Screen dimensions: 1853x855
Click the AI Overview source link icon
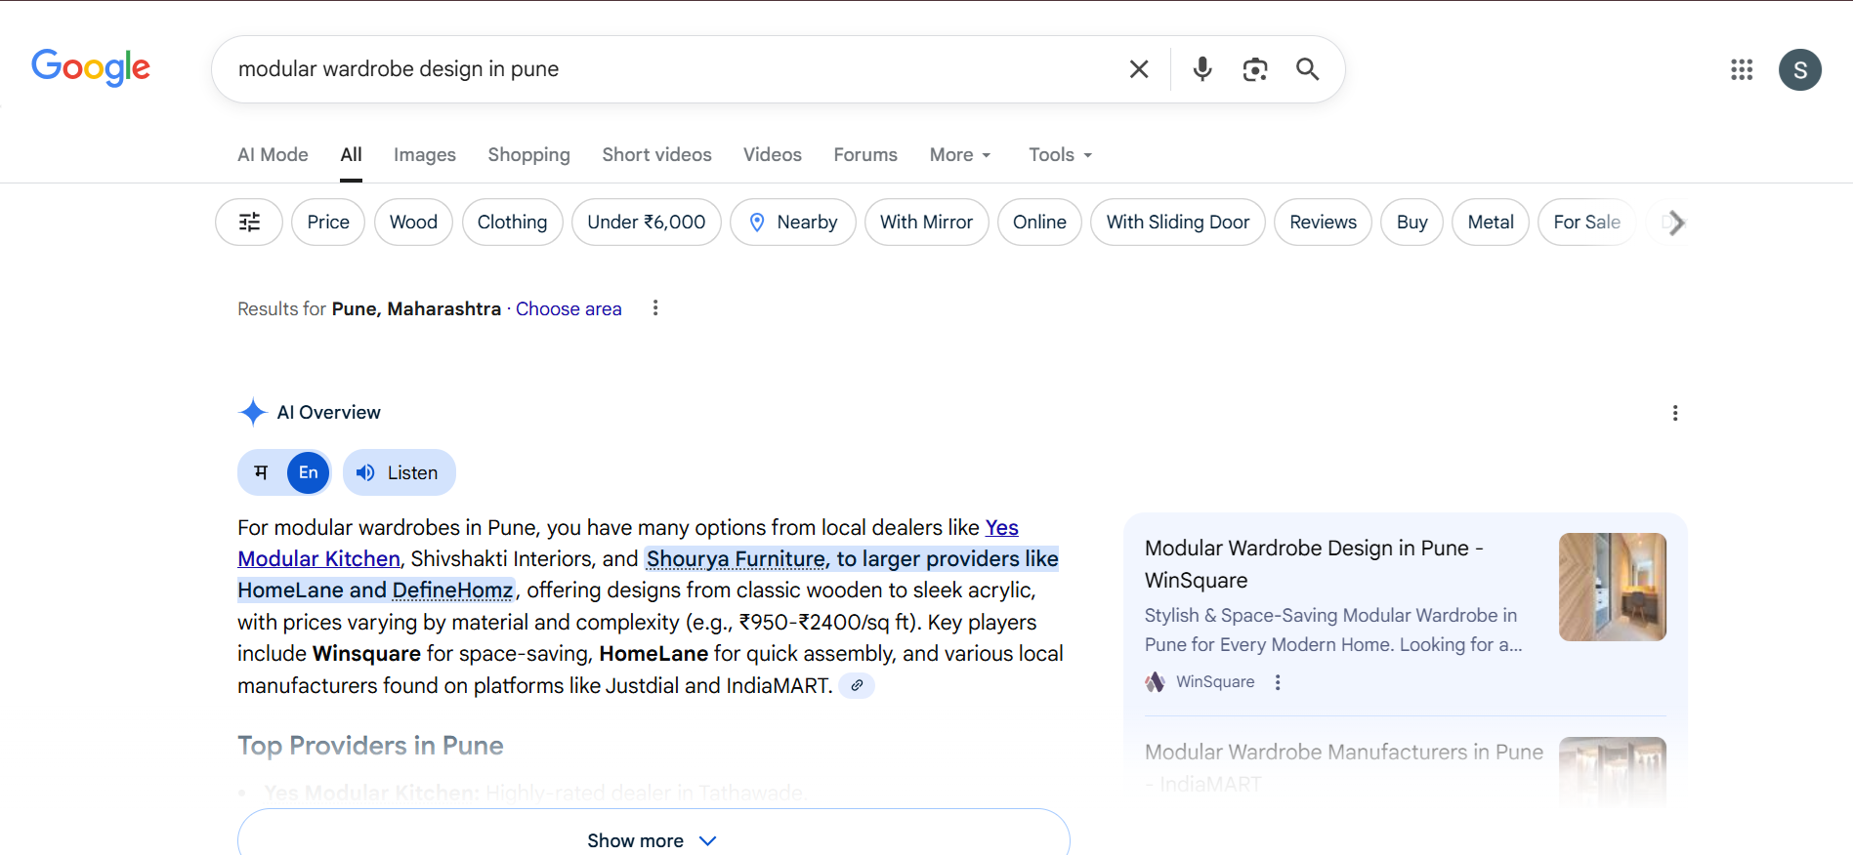pyautogui.click(x=857, y=685)
